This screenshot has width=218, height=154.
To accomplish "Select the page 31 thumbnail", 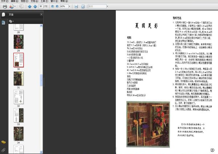I will click(x=19, y=79).
